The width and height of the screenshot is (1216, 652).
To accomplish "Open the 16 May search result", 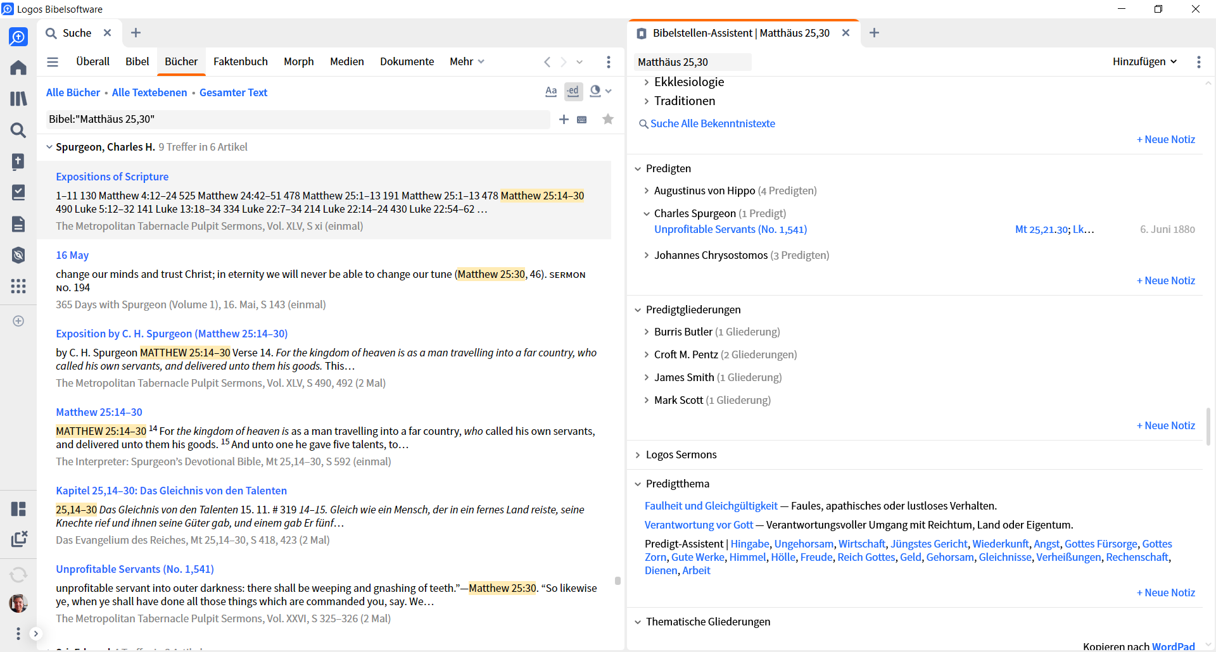I will pos(72,255).
